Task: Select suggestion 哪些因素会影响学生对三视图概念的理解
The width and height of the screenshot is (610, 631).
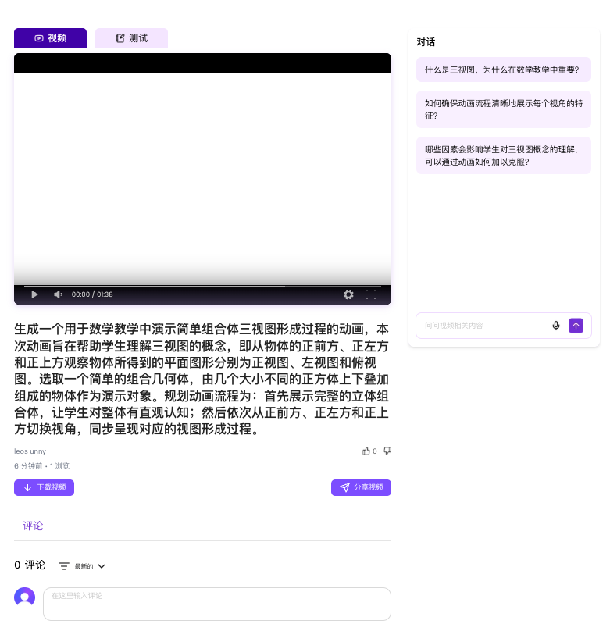Action: tap(503, 155)
